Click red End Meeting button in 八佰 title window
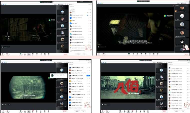190x113 pixels. pos(164,112)
